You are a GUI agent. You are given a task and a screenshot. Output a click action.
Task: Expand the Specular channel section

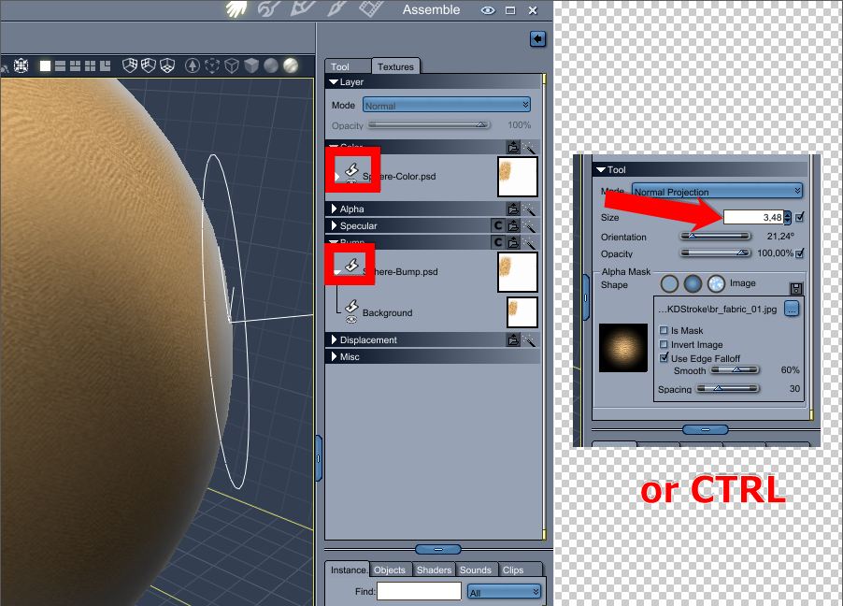pos(334,225)
